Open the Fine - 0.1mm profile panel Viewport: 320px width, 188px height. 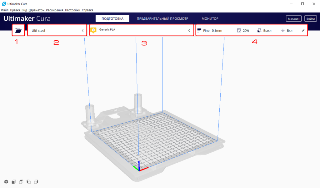(210, 31)
